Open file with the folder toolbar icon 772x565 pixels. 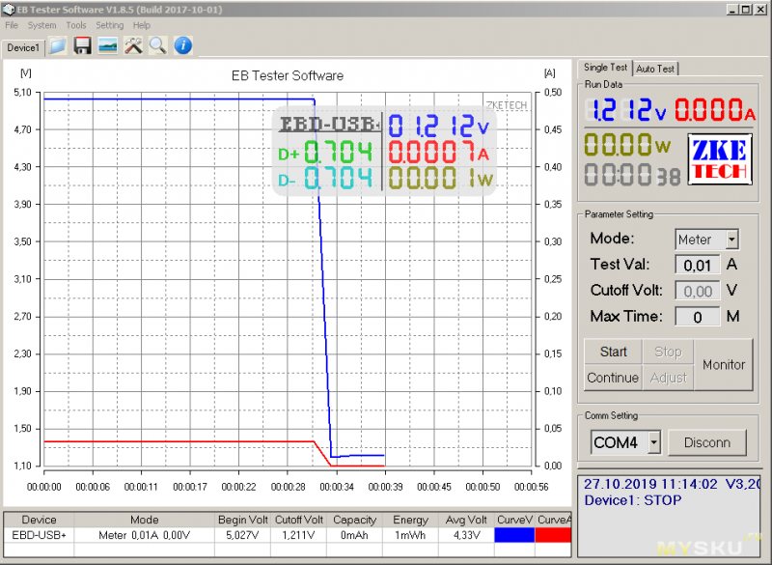(x=58, y=45)
